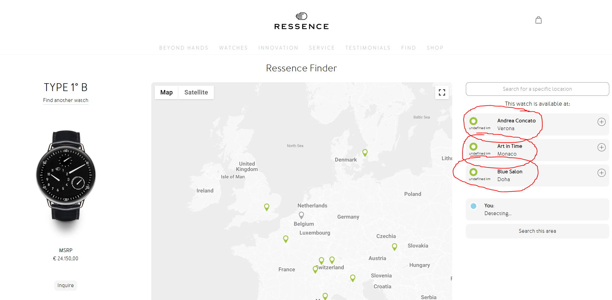Select the map pin near Slovenia
This screenshot has height=300, width=612.
353,278
